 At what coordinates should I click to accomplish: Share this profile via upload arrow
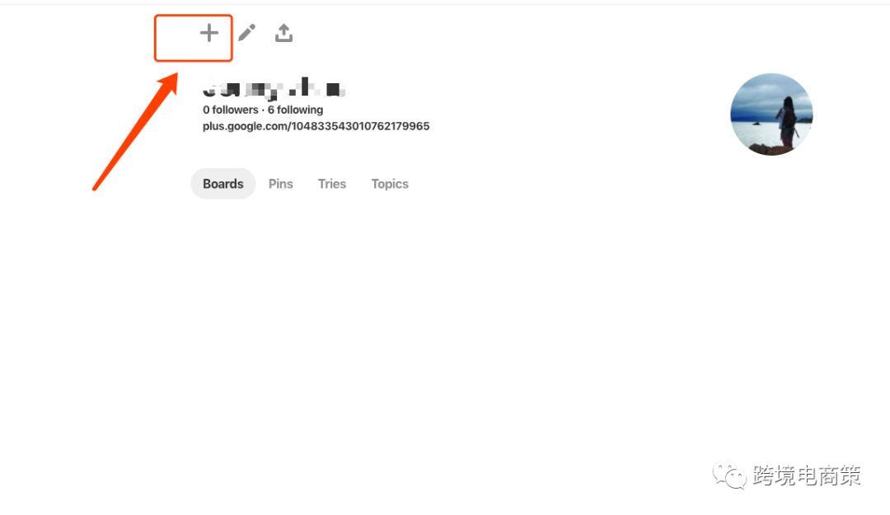(283, 33)
